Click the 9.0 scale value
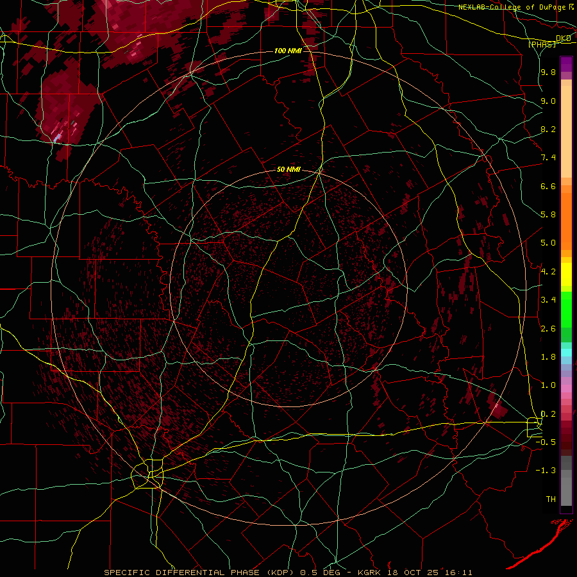This screenshot has width=577, height=577. coord(548,101)
